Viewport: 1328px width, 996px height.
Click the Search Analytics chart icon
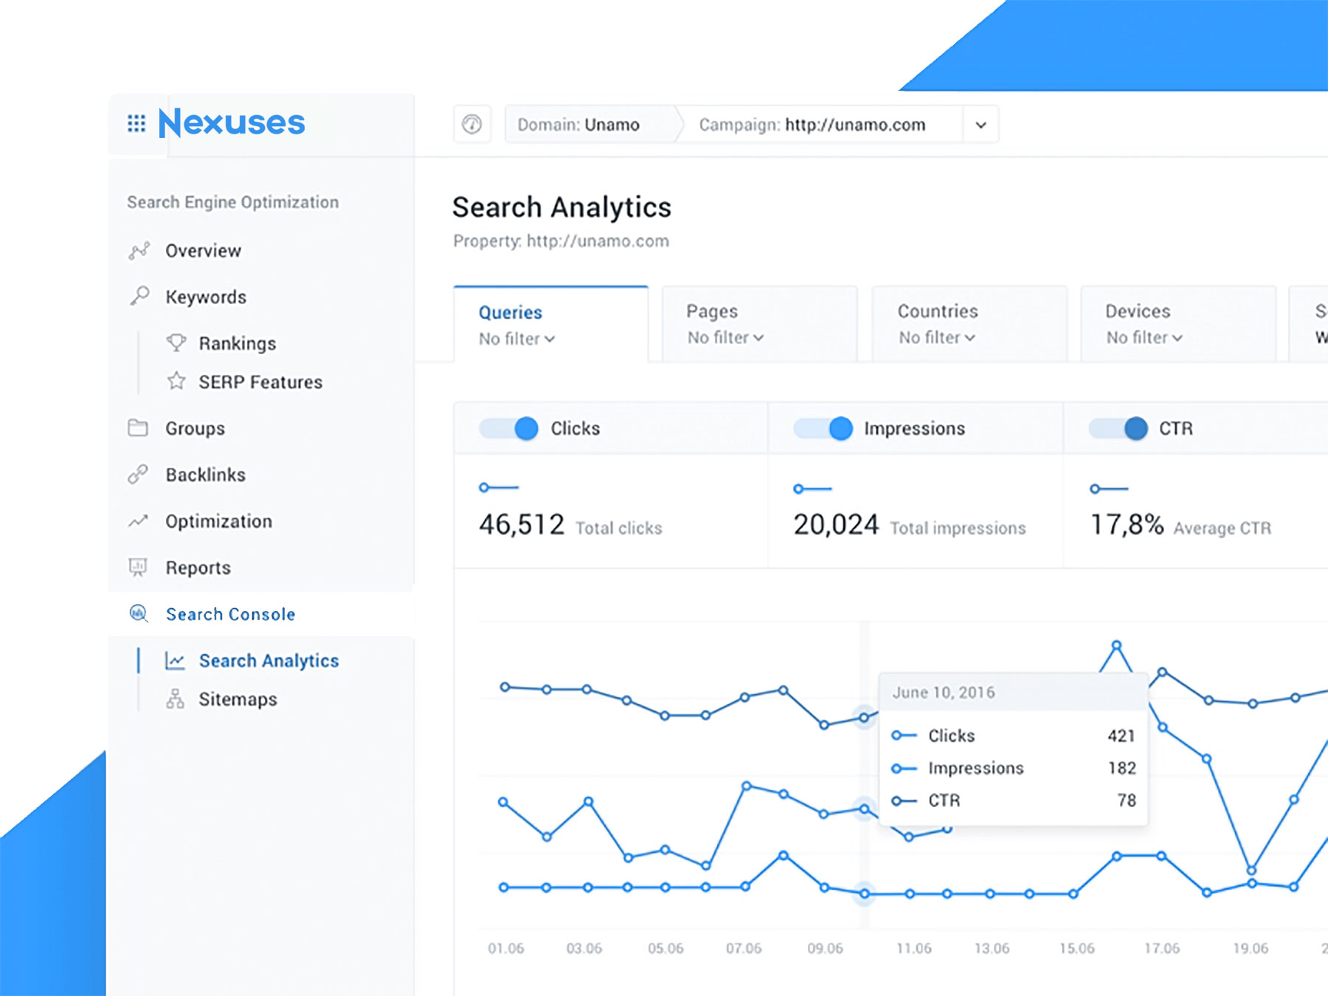tap(175, 660)
